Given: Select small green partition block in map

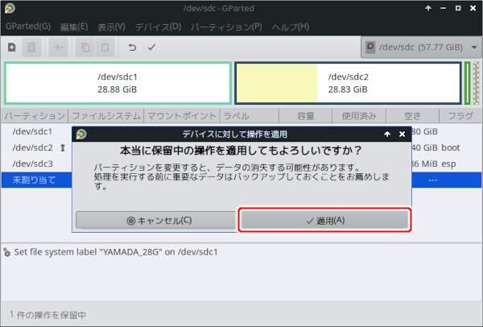Looking at the screenshot, I should coord(467,83).
